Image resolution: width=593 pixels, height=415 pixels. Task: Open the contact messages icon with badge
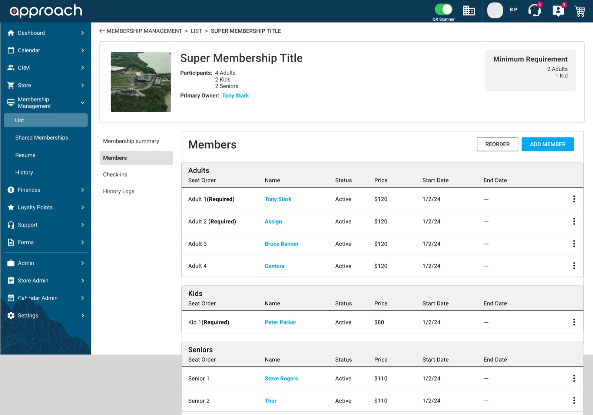(558, 11)
